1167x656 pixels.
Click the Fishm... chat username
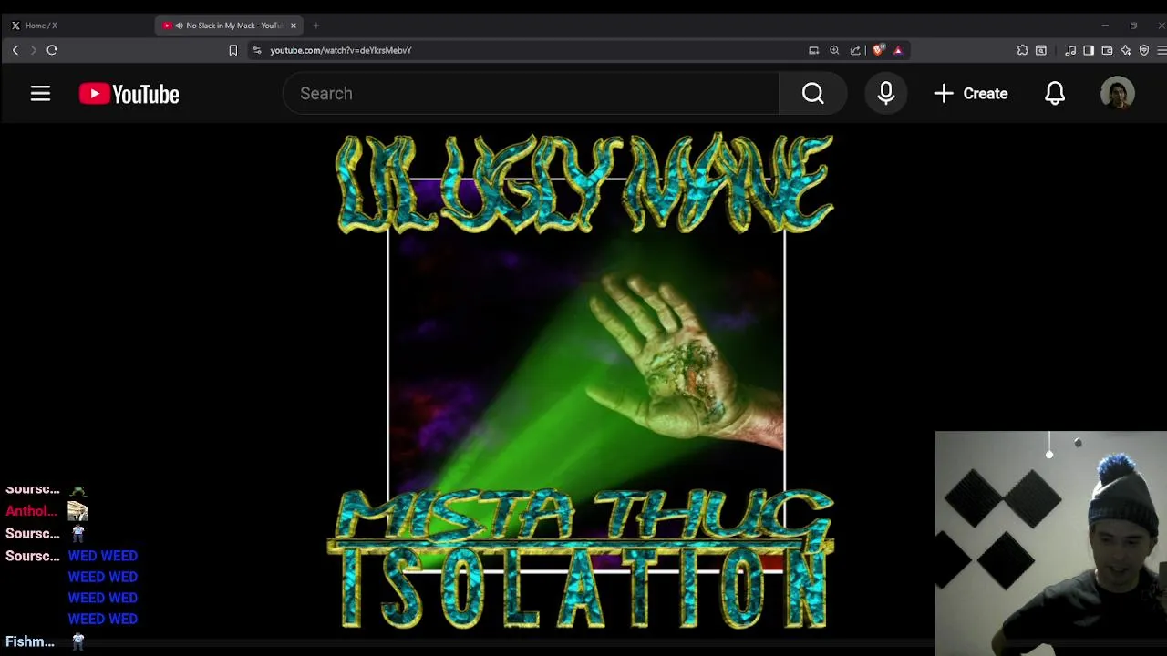(30, 641)
